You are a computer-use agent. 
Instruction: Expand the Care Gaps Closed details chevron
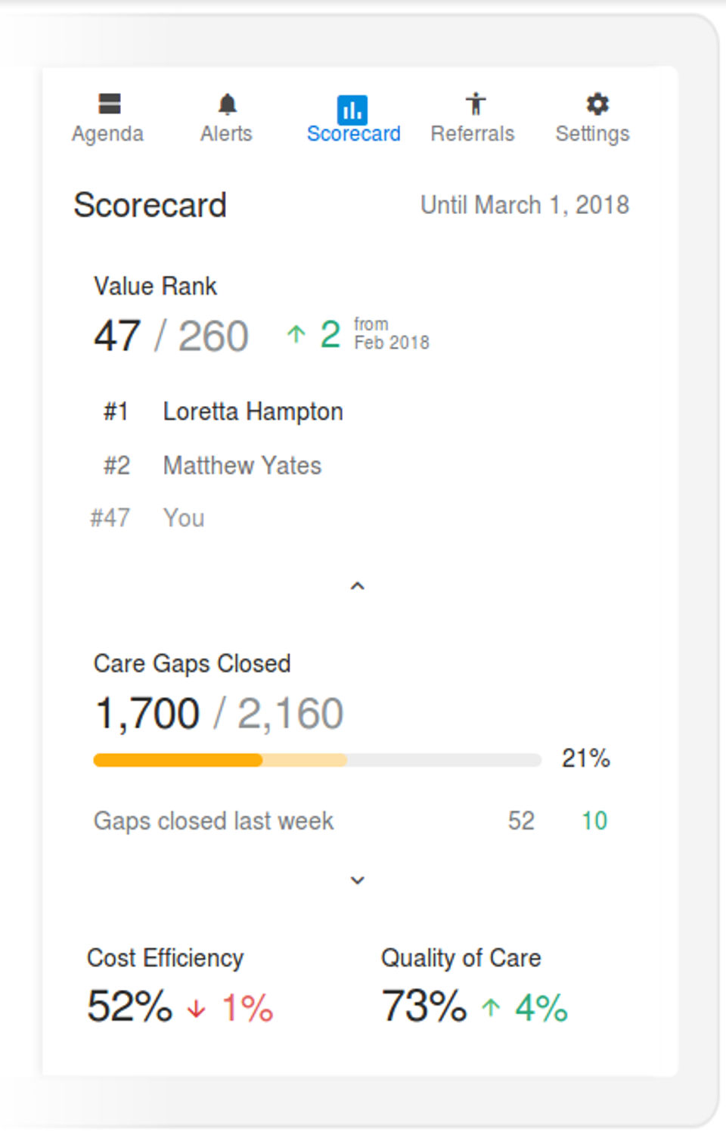[x=358, y=880]
